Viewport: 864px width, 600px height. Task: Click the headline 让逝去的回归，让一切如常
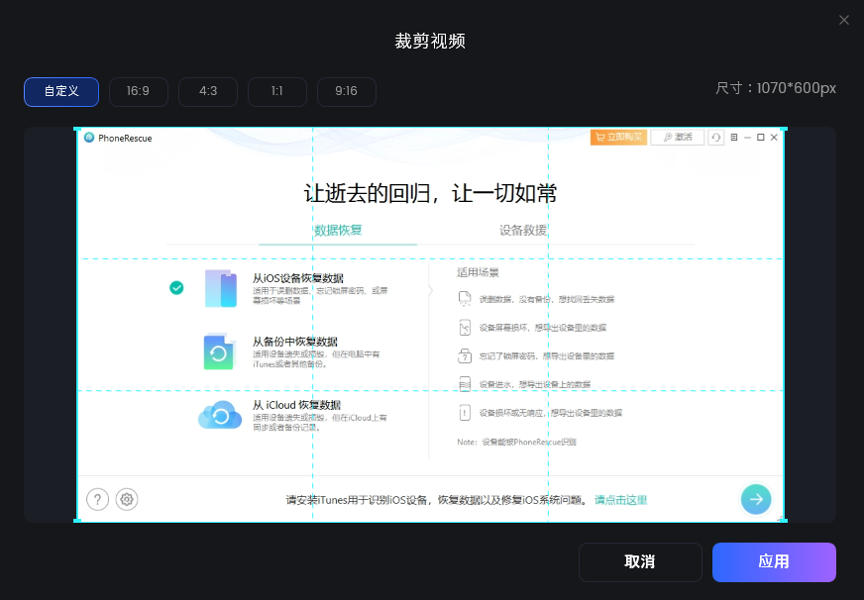430,194
